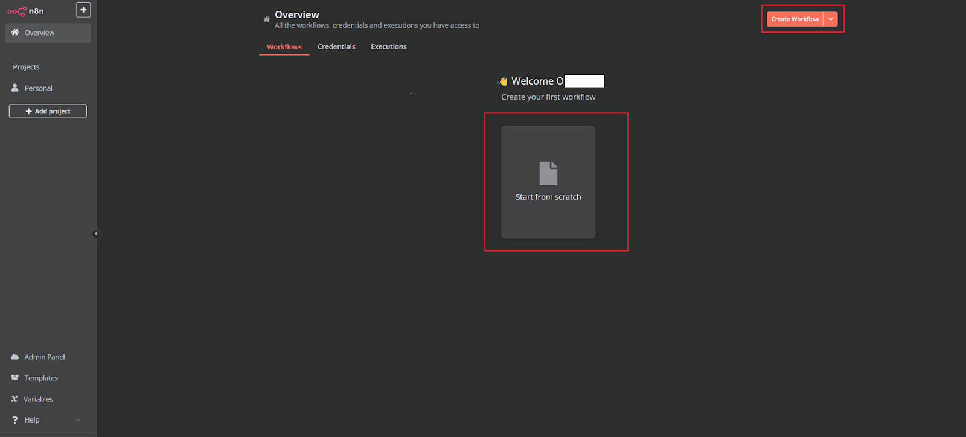This screenshot has width=966, height=437.
Task: Click the Projects section label
Action: point(26,67)
